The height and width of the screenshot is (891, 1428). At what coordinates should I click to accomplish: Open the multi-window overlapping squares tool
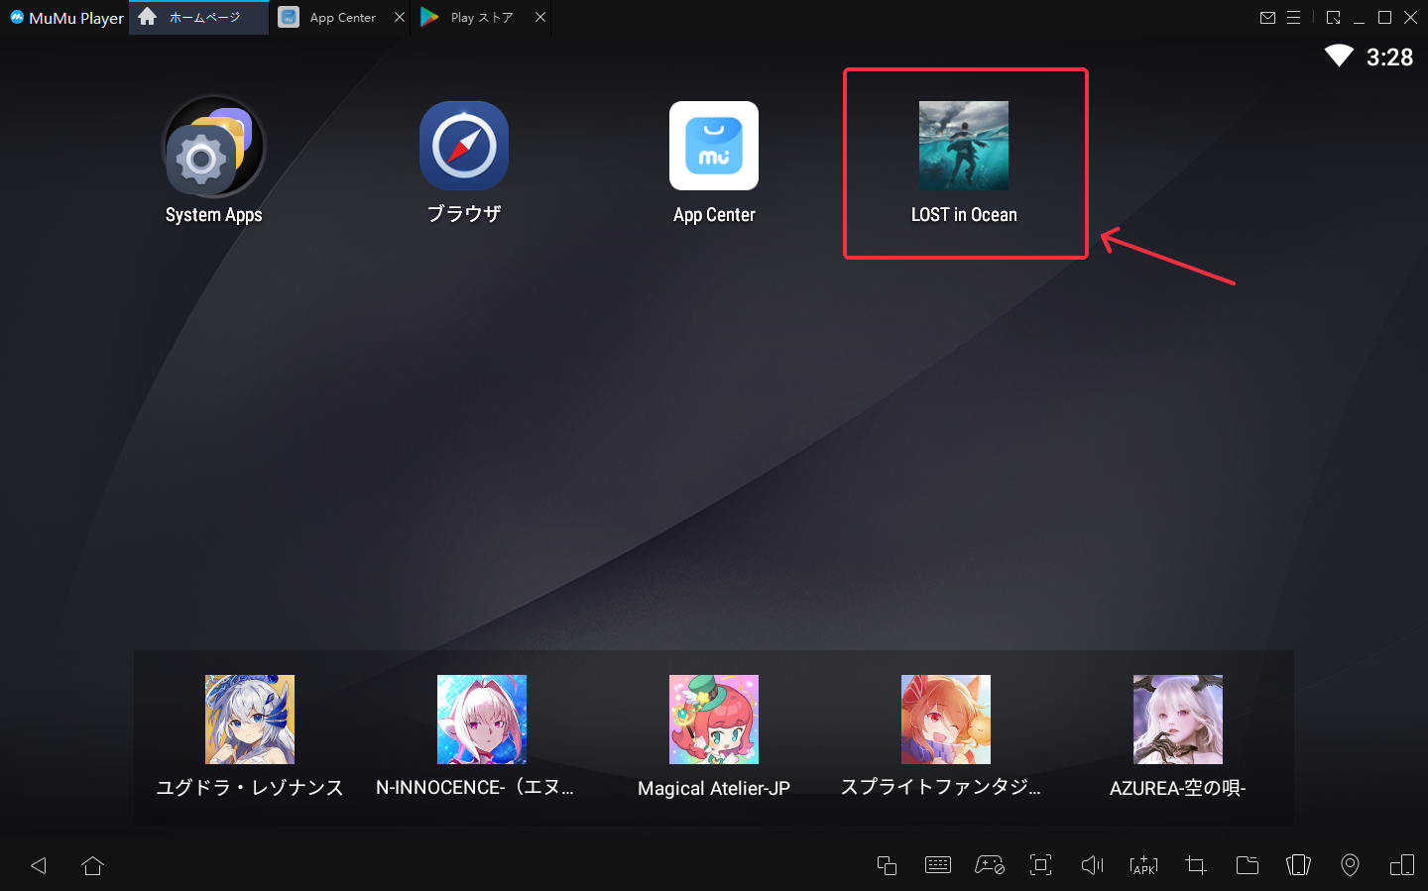tap(887, 865)
